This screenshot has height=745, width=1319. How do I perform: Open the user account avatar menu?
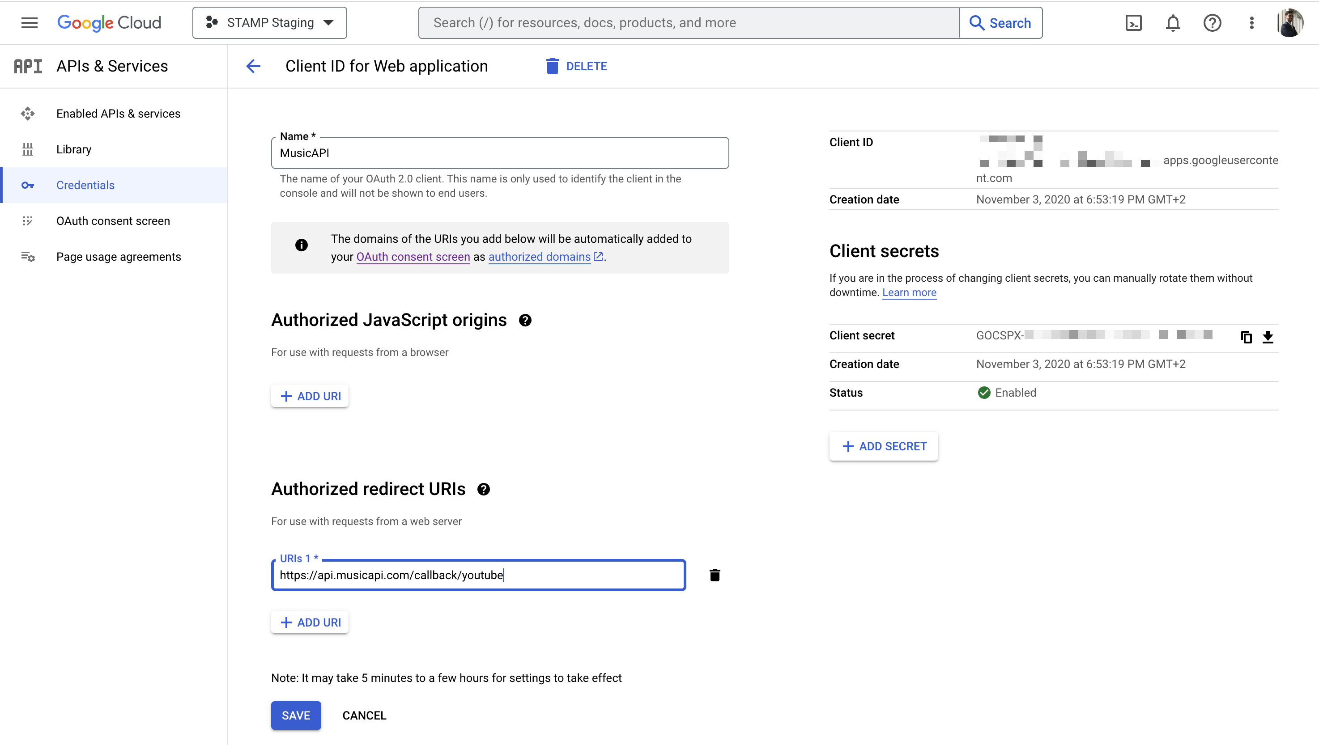(1290, 22)
